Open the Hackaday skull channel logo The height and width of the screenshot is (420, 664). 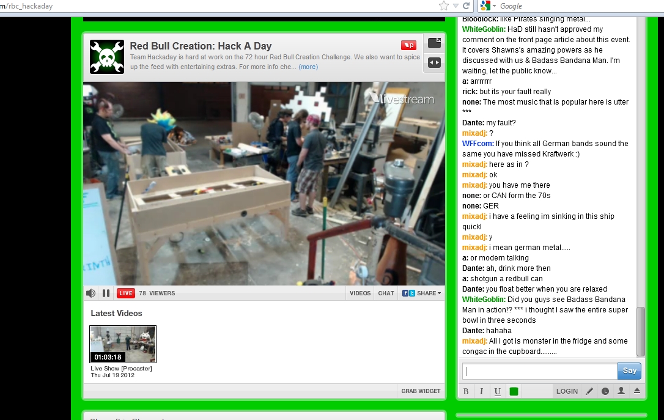[107, 57]
